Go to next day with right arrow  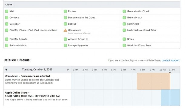pyautogui.click(x=68, y=70)
